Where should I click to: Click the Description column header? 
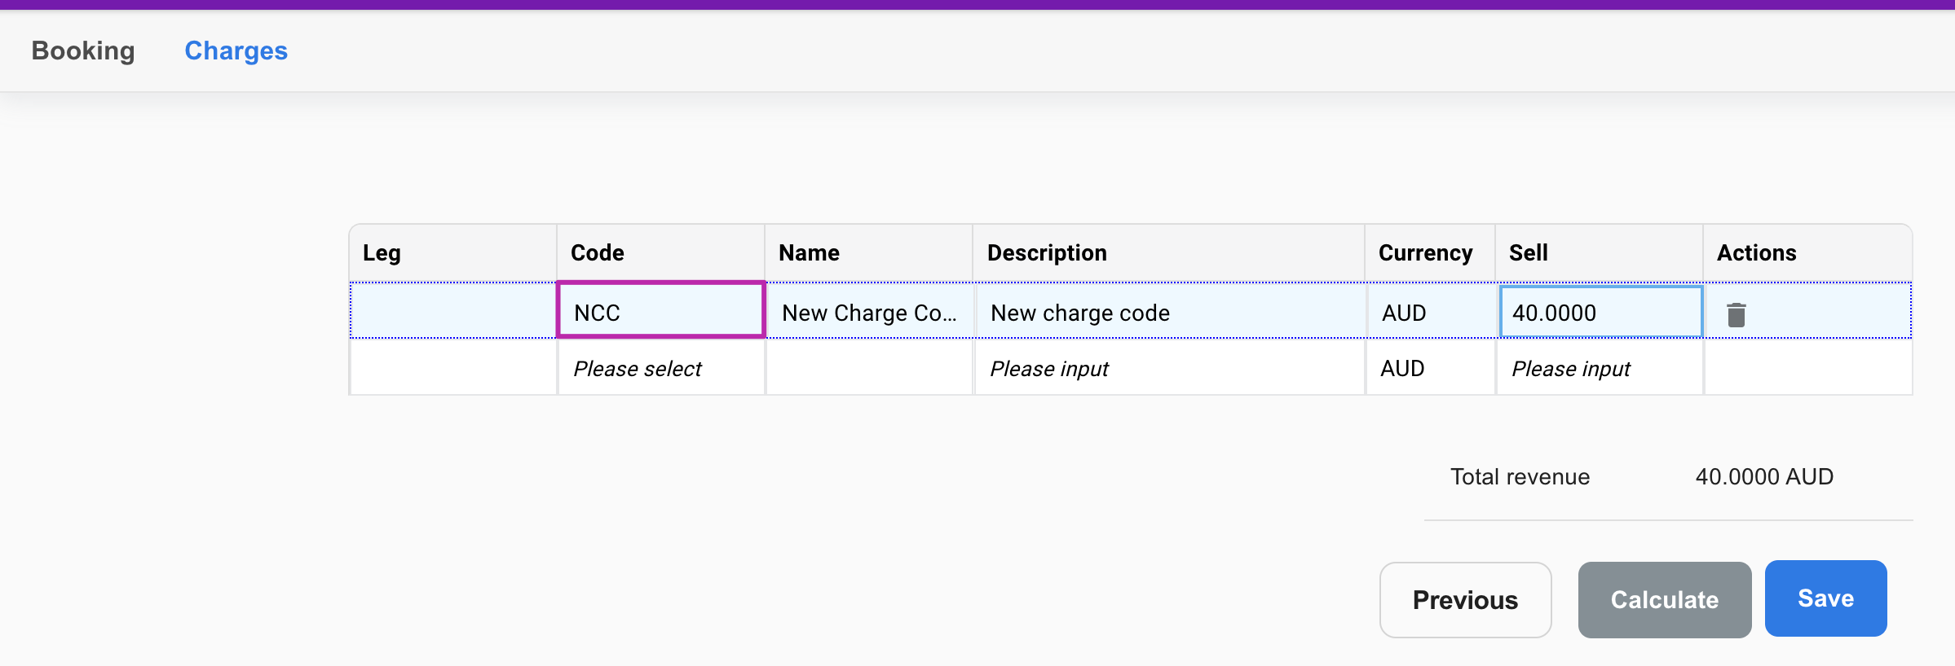pos(1169,252)
